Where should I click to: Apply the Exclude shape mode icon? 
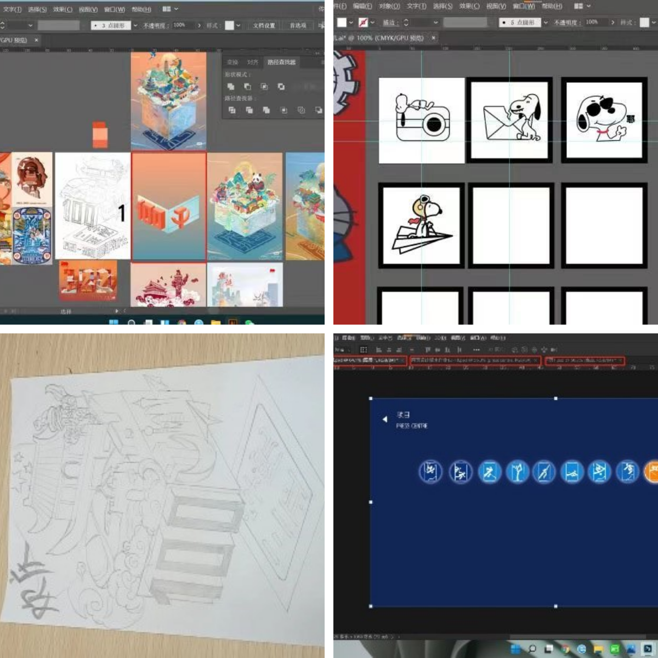click(x=281, y=87)
